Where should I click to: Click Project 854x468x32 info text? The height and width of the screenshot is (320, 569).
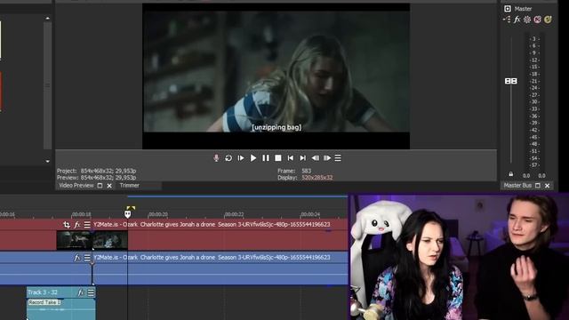pyautogui.click(x=96, y=171)
